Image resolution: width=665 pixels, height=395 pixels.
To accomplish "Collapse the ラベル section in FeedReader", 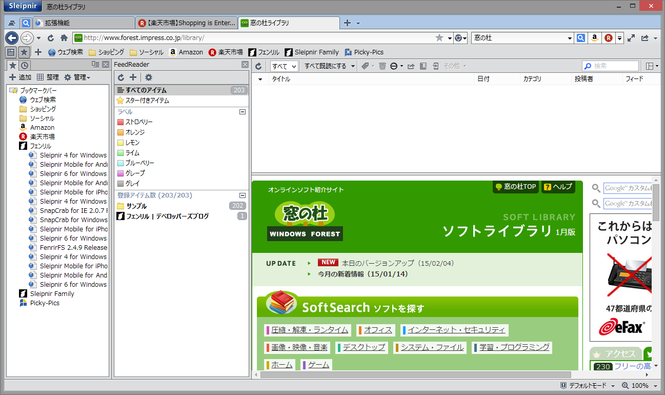I will pos(241,111).
